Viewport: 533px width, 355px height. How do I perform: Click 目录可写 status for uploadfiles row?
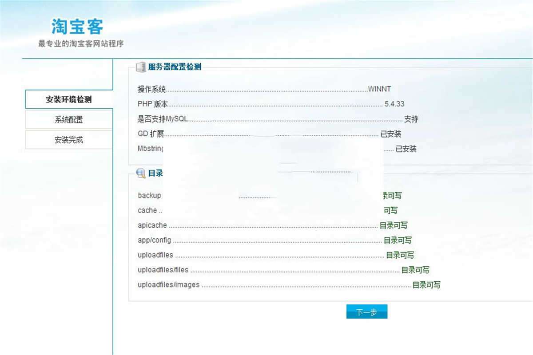(x=400, y=255)
